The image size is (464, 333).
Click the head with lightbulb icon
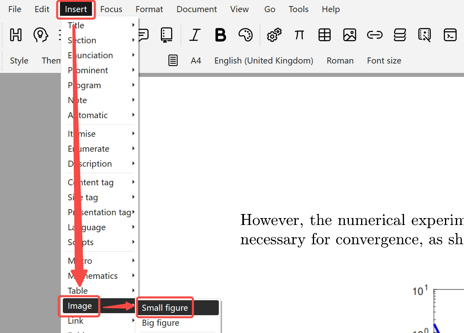coord(41,35)
